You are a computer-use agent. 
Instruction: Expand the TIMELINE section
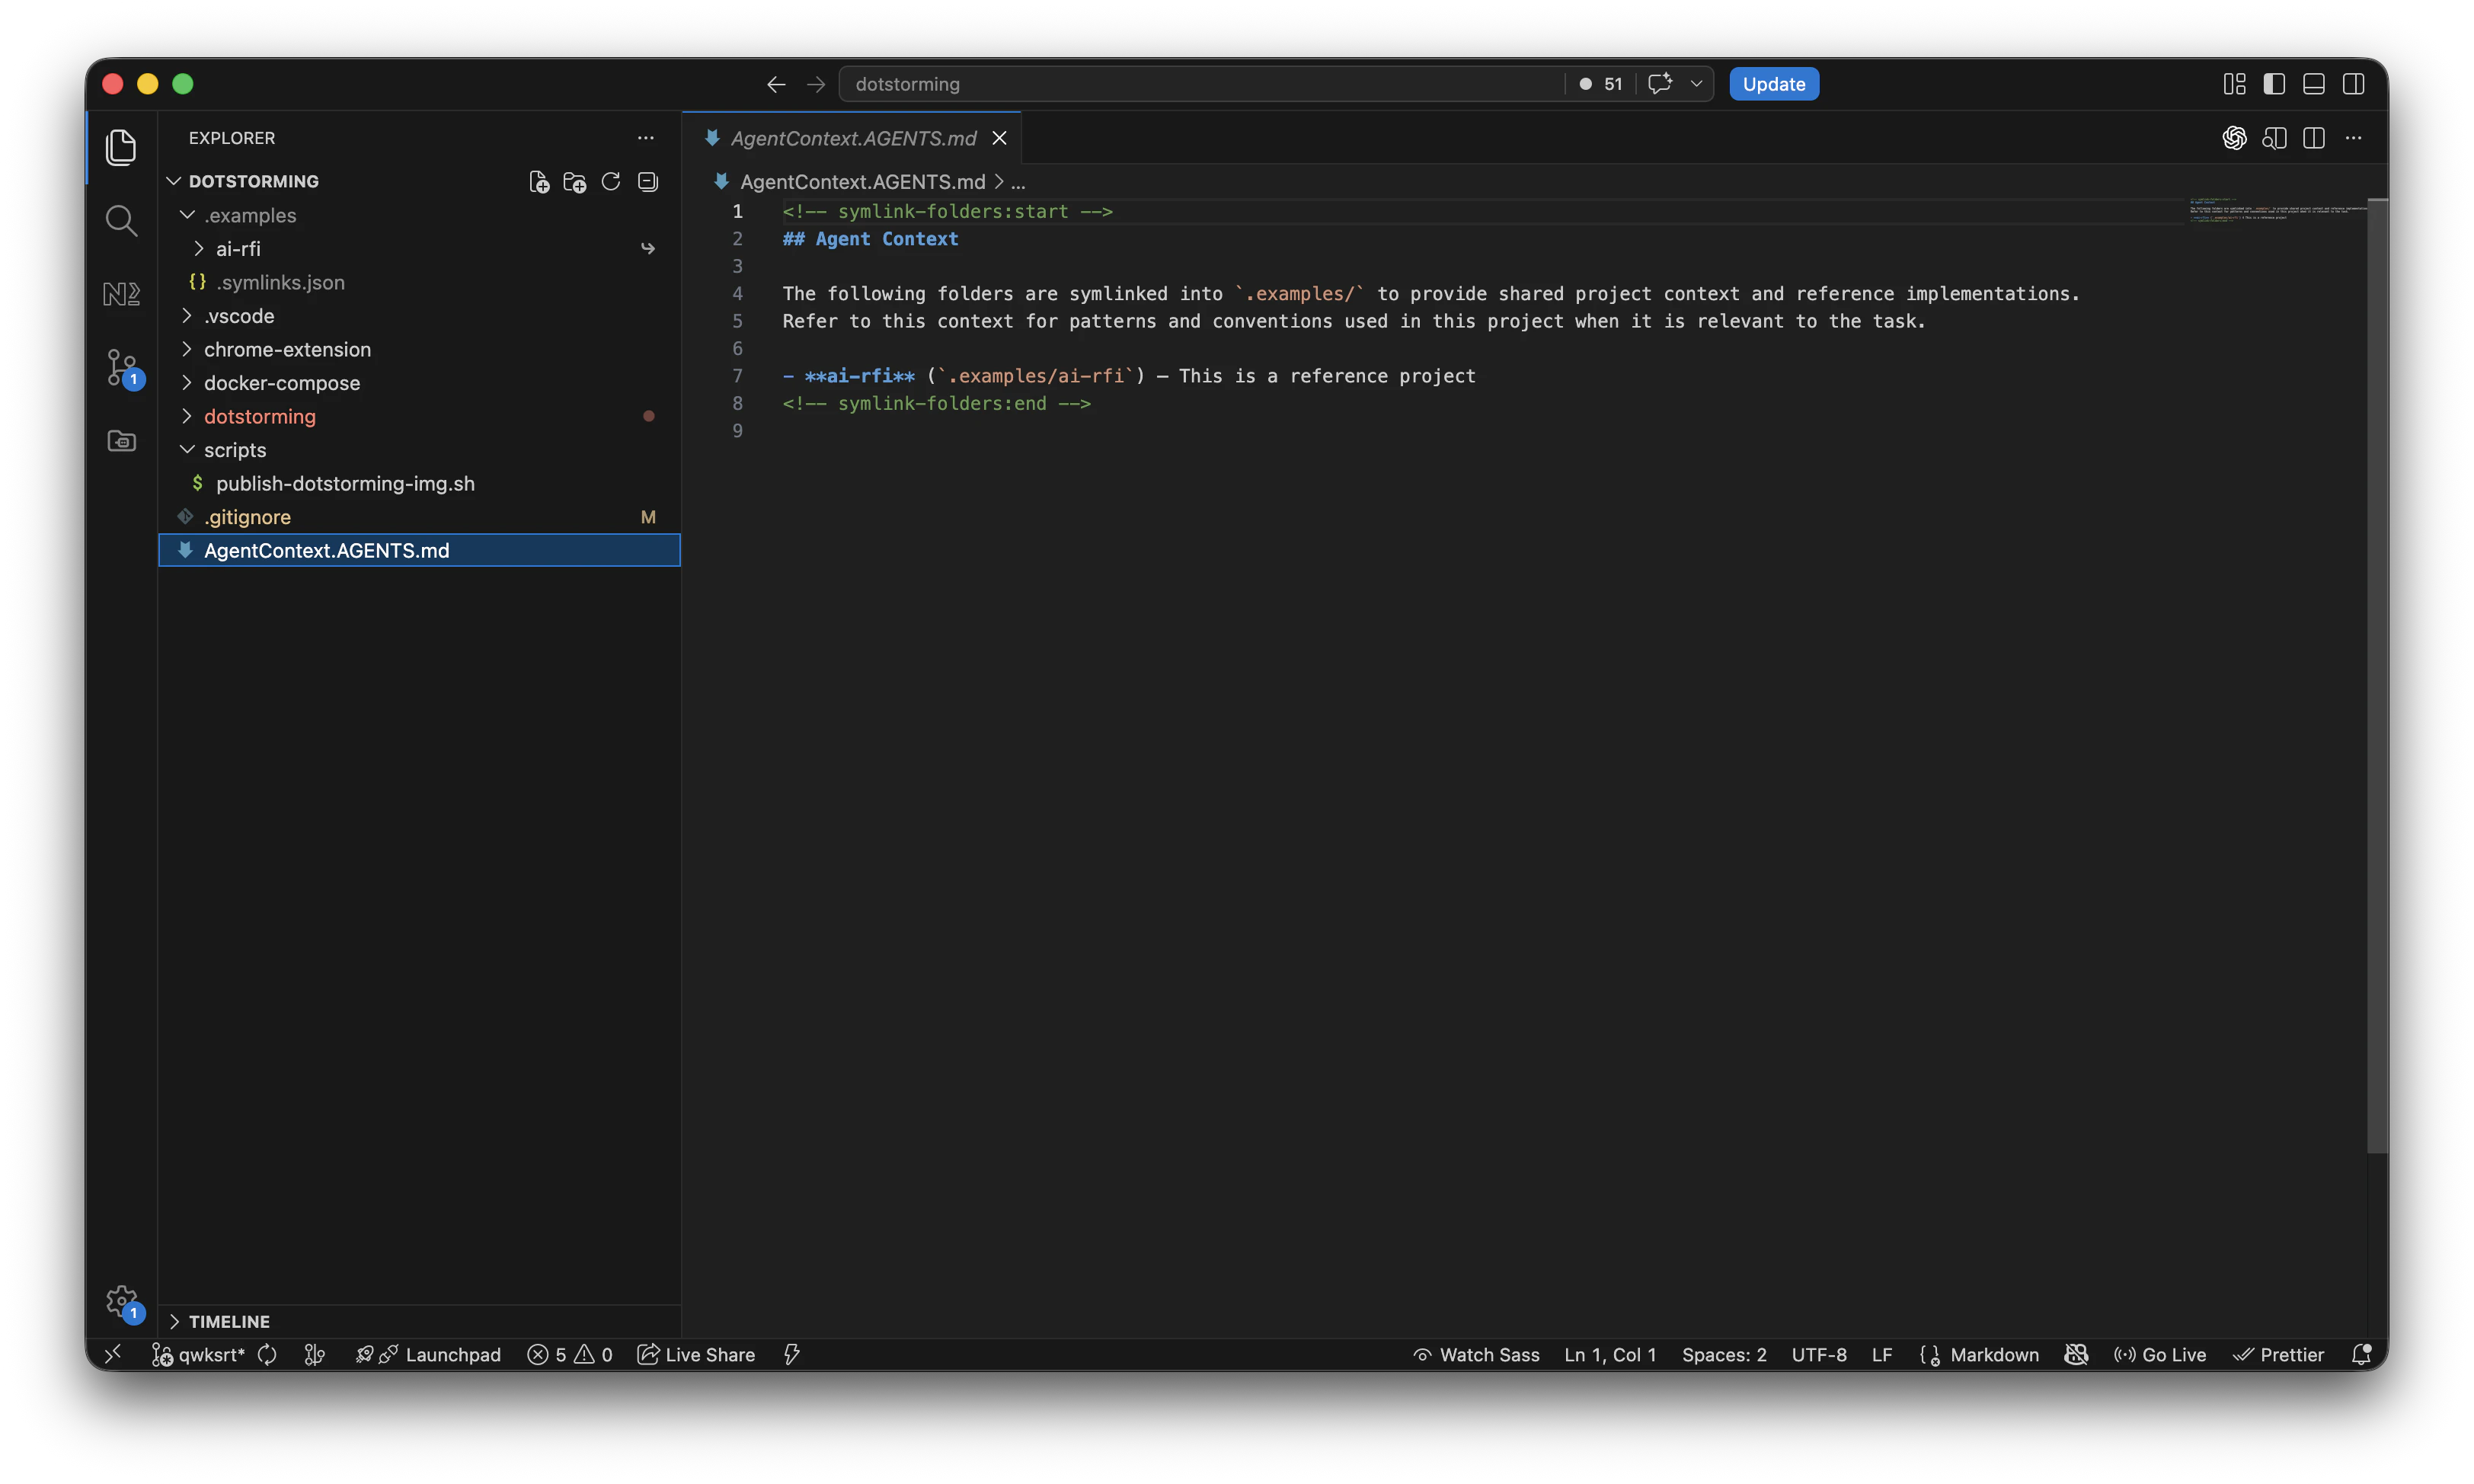pyautogui.click(x=229, y=1321)
